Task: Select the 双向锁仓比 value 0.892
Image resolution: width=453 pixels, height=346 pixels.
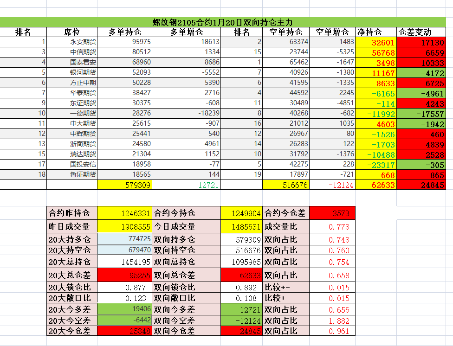Action: coord(241,288)
